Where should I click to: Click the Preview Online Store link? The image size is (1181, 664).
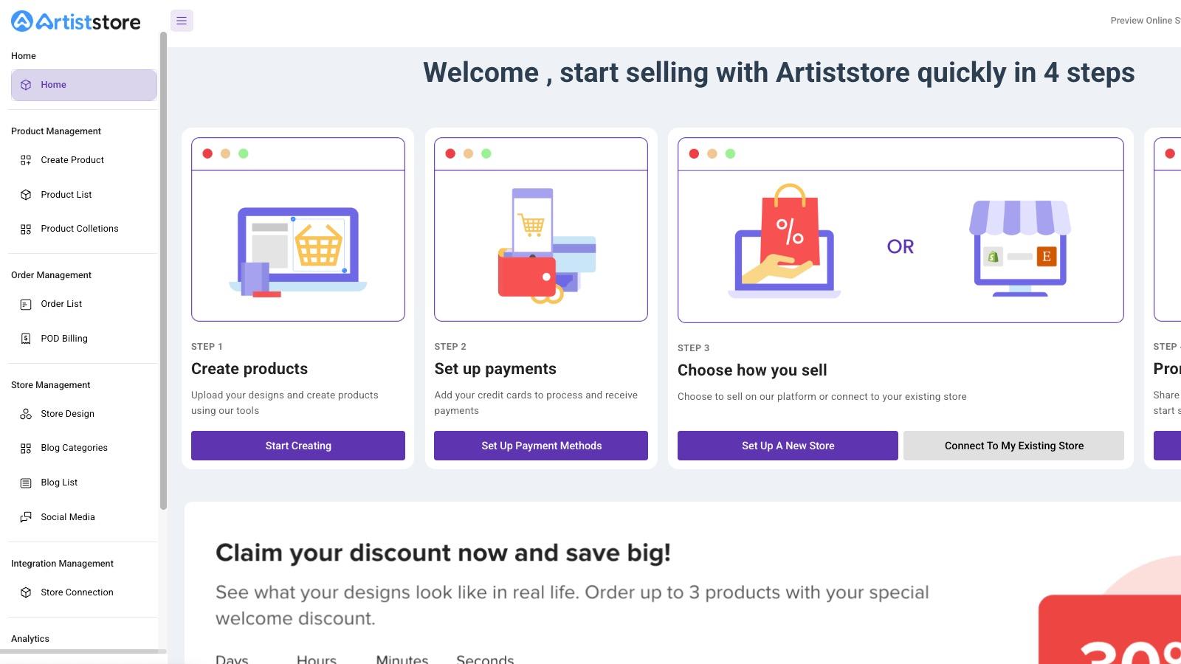[x=1144, y=21]
